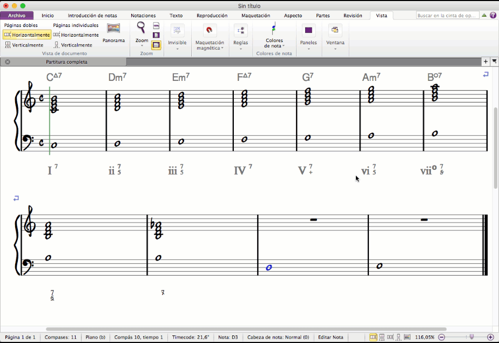Image resolution: width=499 pixels, height=343 pixels.
Task: Expand Maquetación magnética dropdown
Action: [222, 48]
